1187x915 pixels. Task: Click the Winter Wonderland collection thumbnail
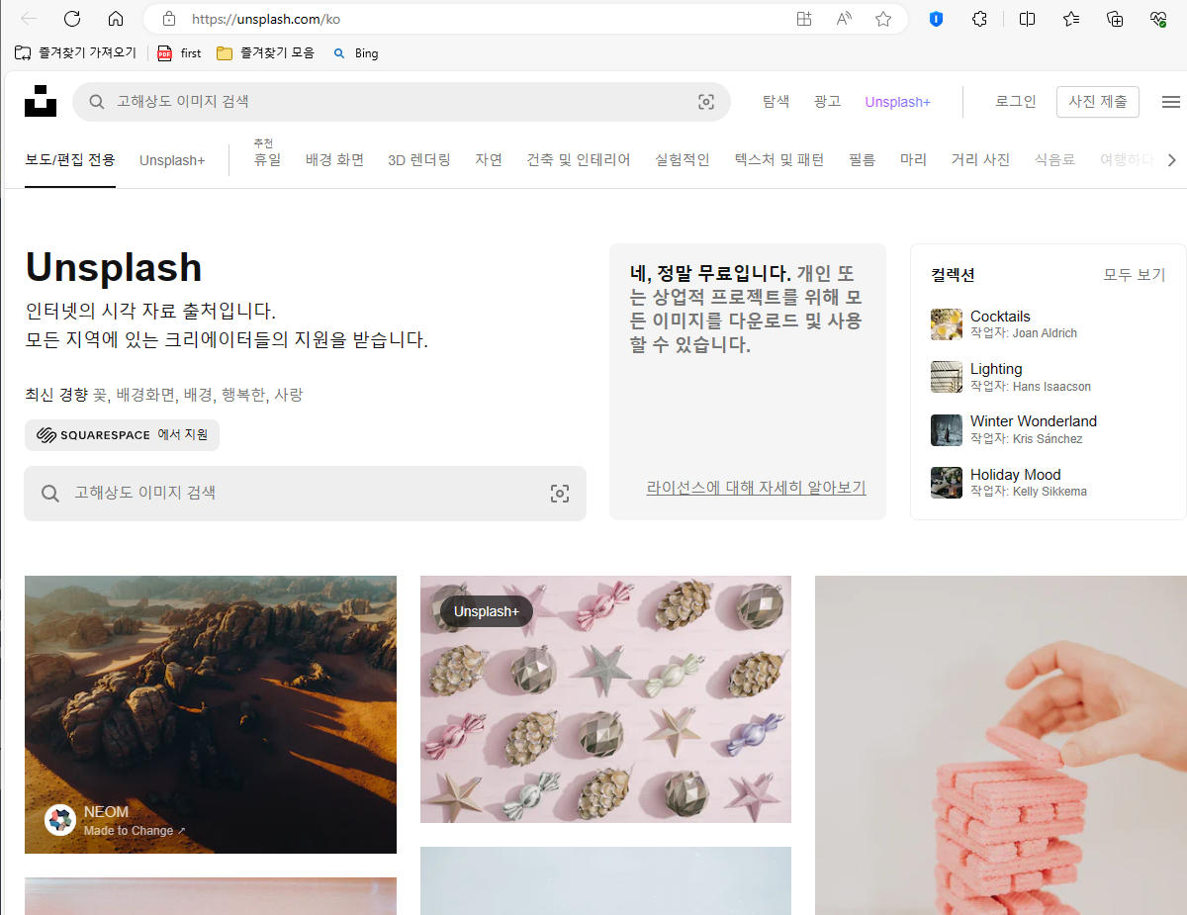tap(947, 430)
